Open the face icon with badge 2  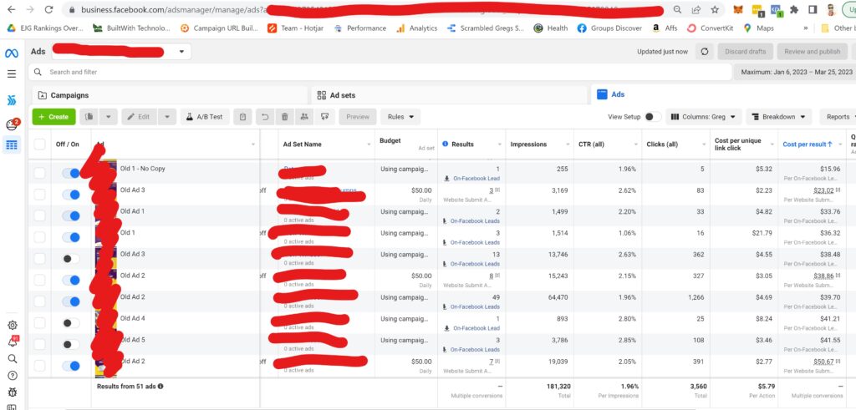[12, 125]
